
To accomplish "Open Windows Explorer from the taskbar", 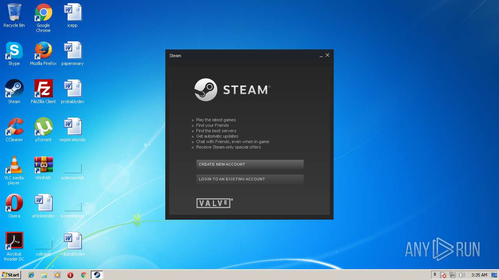I will click(x=44, y=275).
